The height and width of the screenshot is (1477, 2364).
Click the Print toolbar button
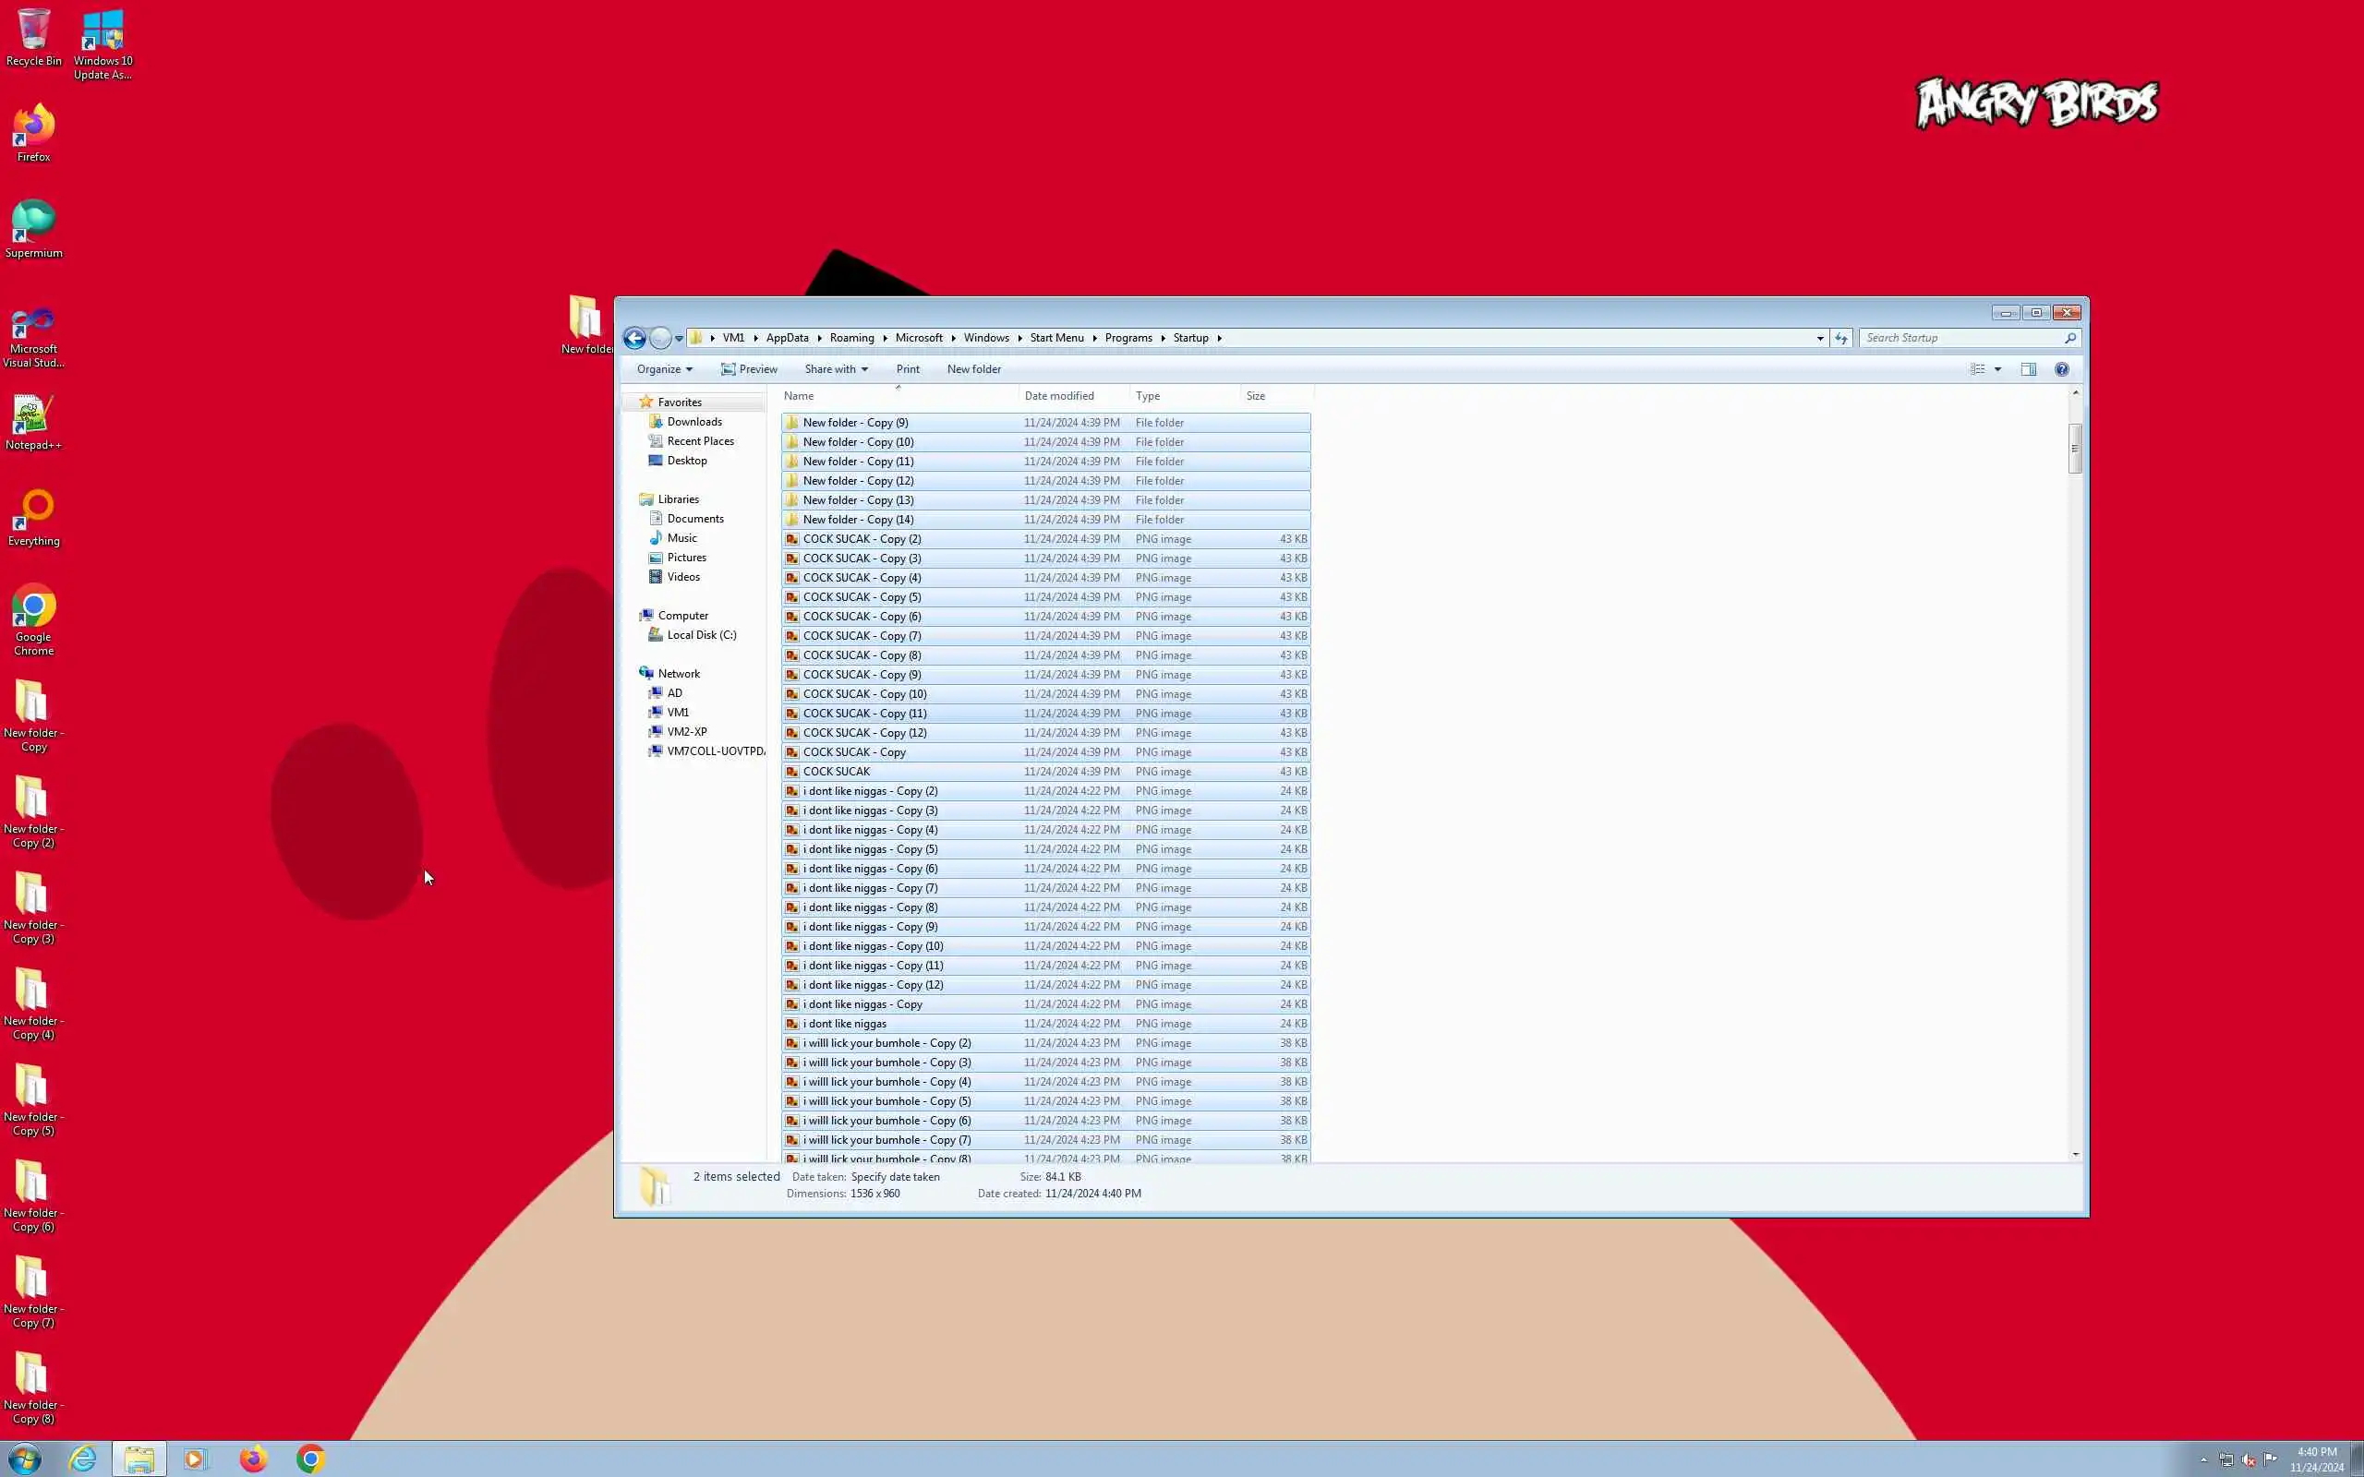[x=908, y=369]
